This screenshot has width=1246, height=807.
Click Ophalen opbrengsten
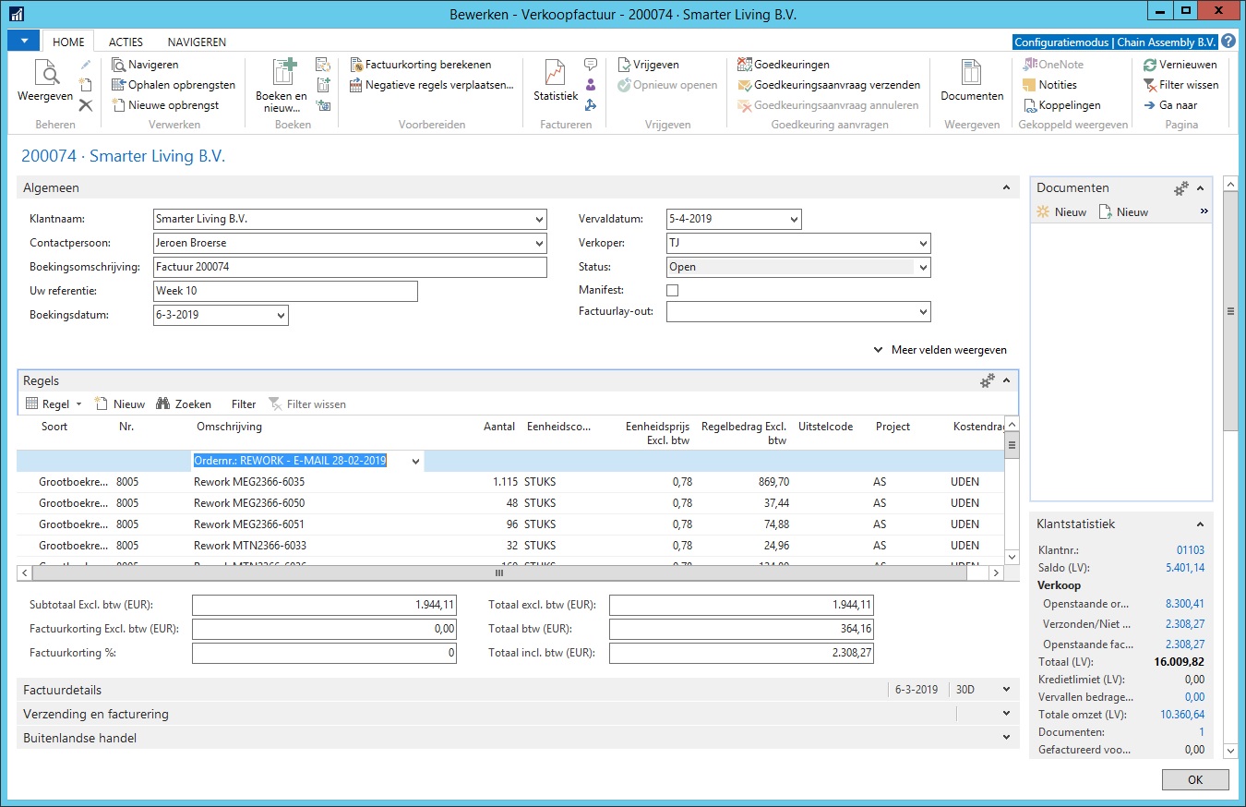point(173,85)
